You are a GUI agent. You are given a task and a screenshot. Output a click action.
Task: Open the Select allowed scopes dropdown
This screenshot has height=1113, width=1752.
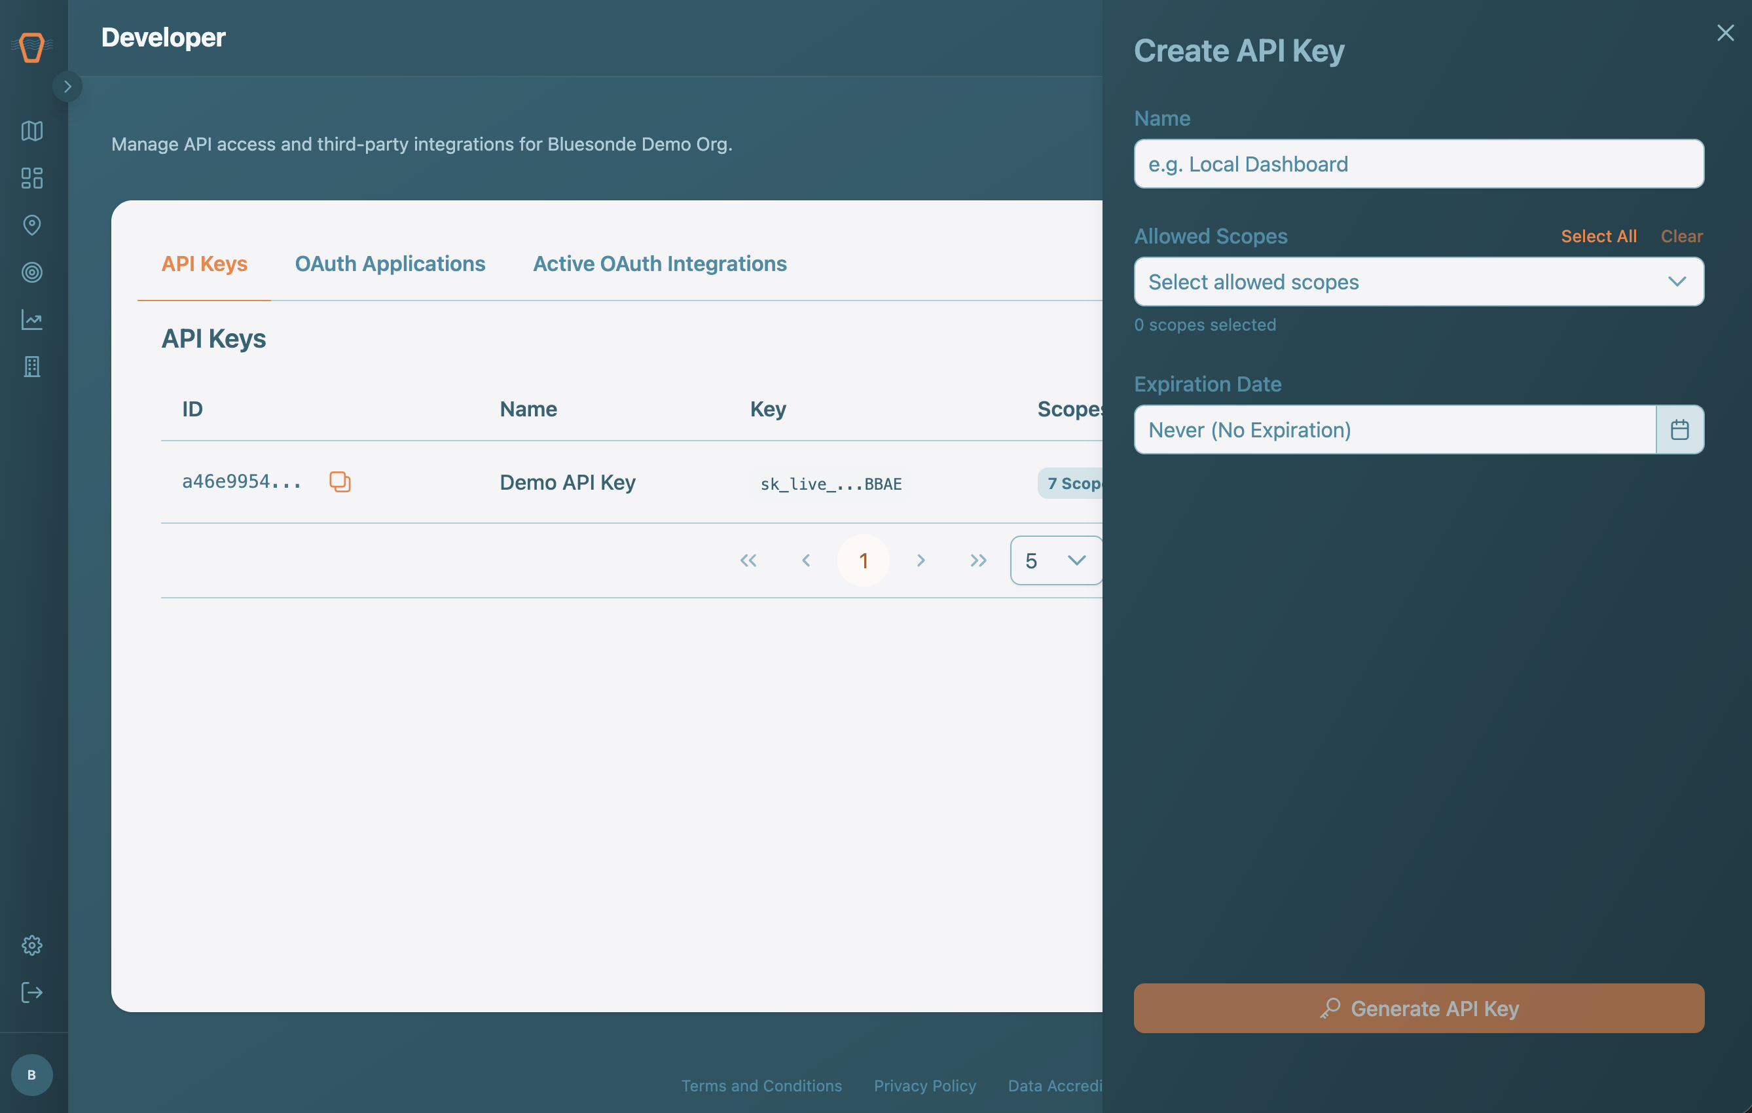(1419, 282)
